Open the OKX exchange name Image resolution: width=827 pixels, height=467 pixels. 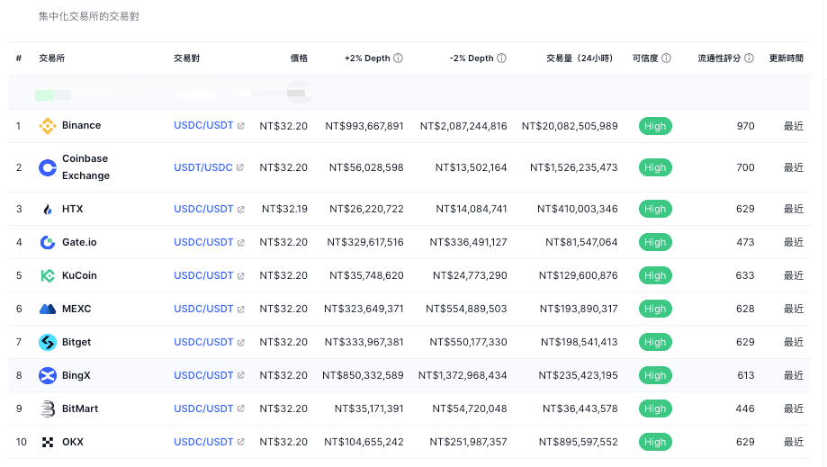[x=73, y=441]
